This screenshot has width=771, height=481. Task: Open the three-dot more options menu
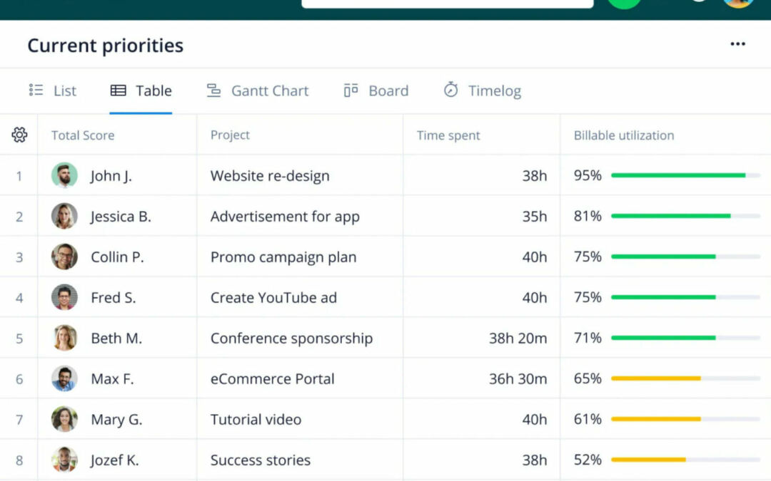click(x=737, y=44)
